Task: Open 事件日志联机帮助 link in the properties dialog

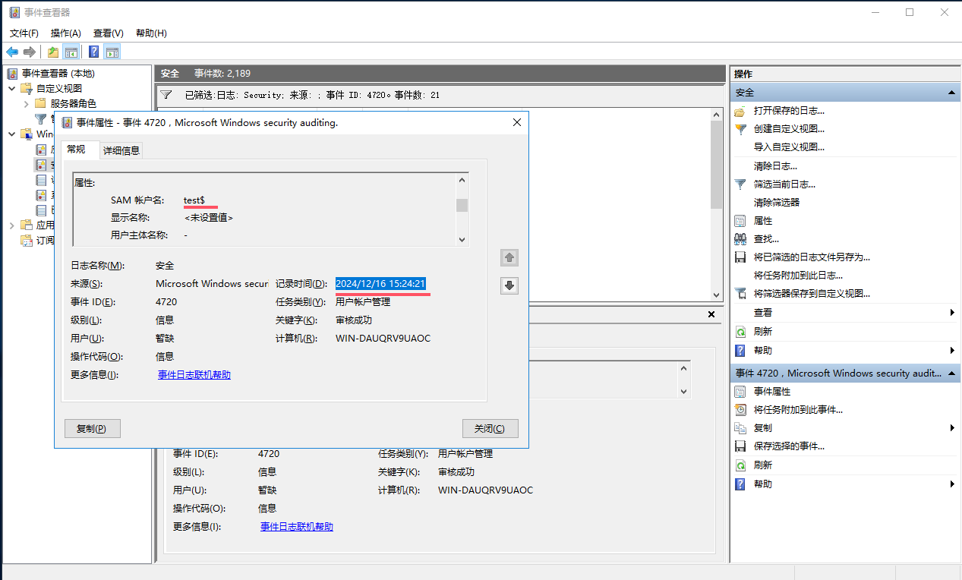Action: (194, 375)
